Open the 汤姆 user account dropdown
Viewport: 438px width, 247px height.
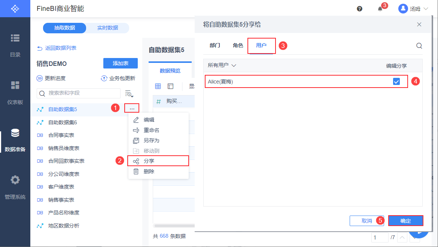click(413, 9)
